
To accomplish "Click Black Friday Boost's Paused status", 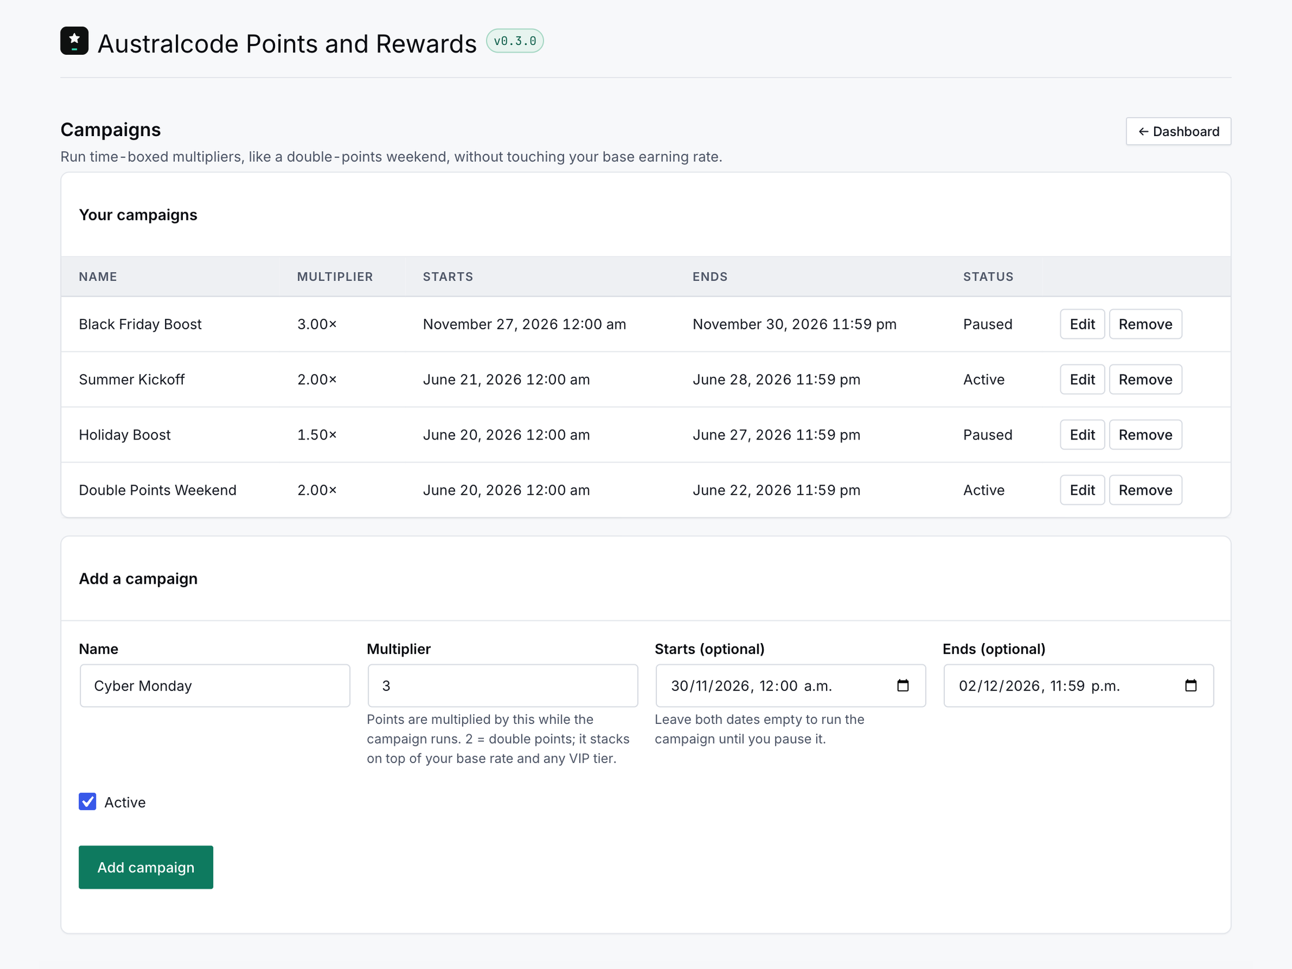I will point(987,324).
